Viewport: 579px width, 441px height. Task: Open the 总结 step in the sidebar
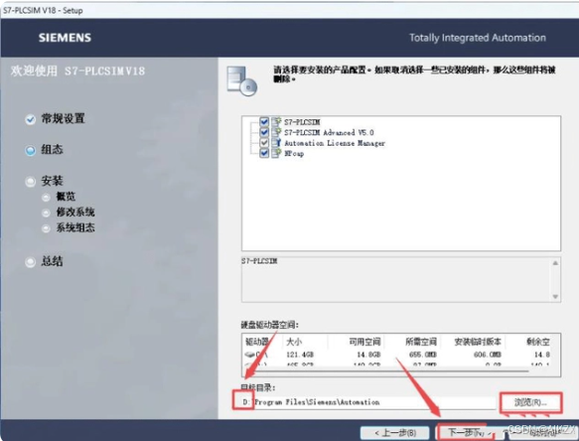click(x=52, y=261)
